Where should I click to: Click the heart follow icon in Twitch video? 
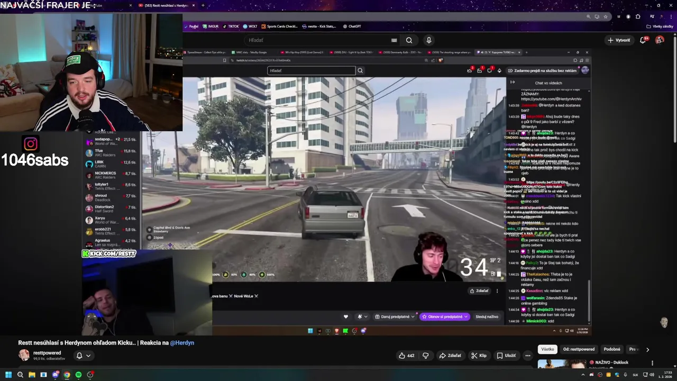(346, 316)
